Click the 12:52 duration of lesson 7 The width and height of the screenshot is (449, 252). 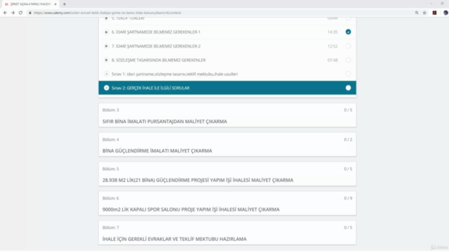[x=333, y=46]
